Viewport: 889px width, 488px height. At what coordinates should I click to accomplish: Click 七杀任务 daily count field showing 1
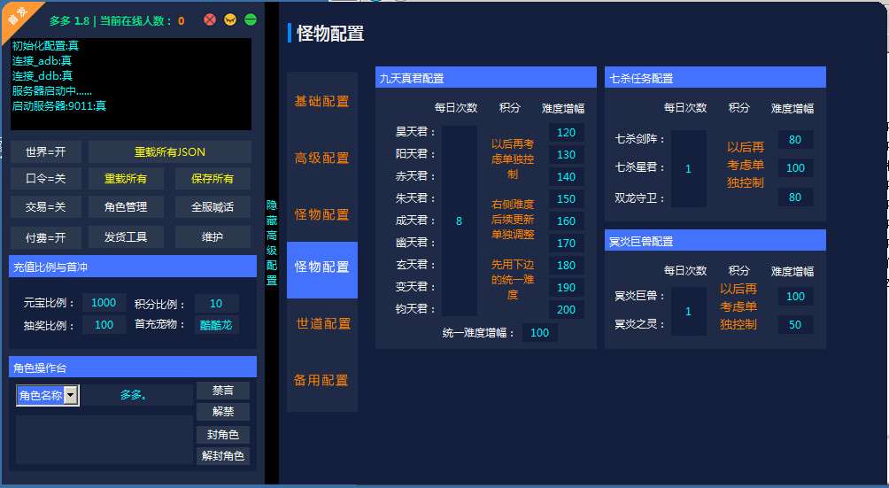[x=689, y=169]
